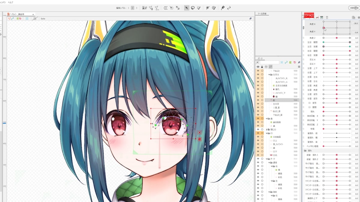
Task: Click the 口 開閉 parameter slider
Action: point(337,107)
